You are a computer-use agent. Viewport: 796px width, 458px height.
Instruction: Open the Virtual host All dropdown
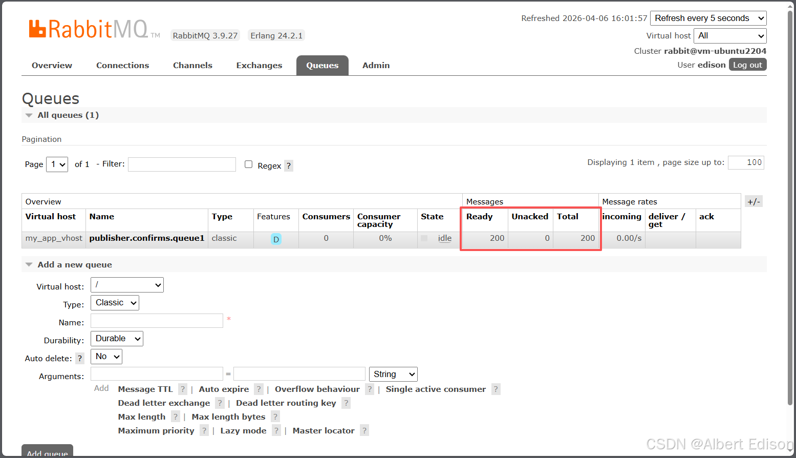tap(730, 36)
